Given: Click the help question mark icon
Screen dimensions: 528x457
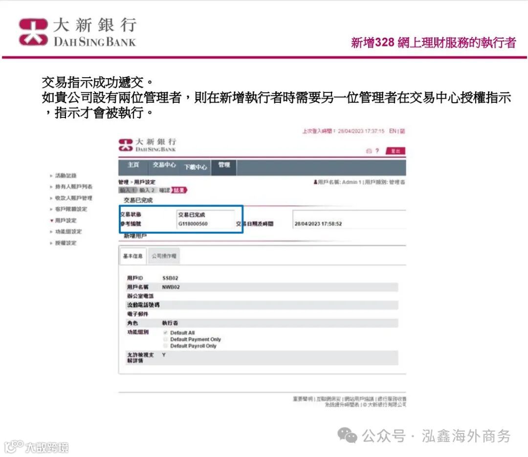Looking at the screenshot, I should pyautogui.click(x=377, y=151).
